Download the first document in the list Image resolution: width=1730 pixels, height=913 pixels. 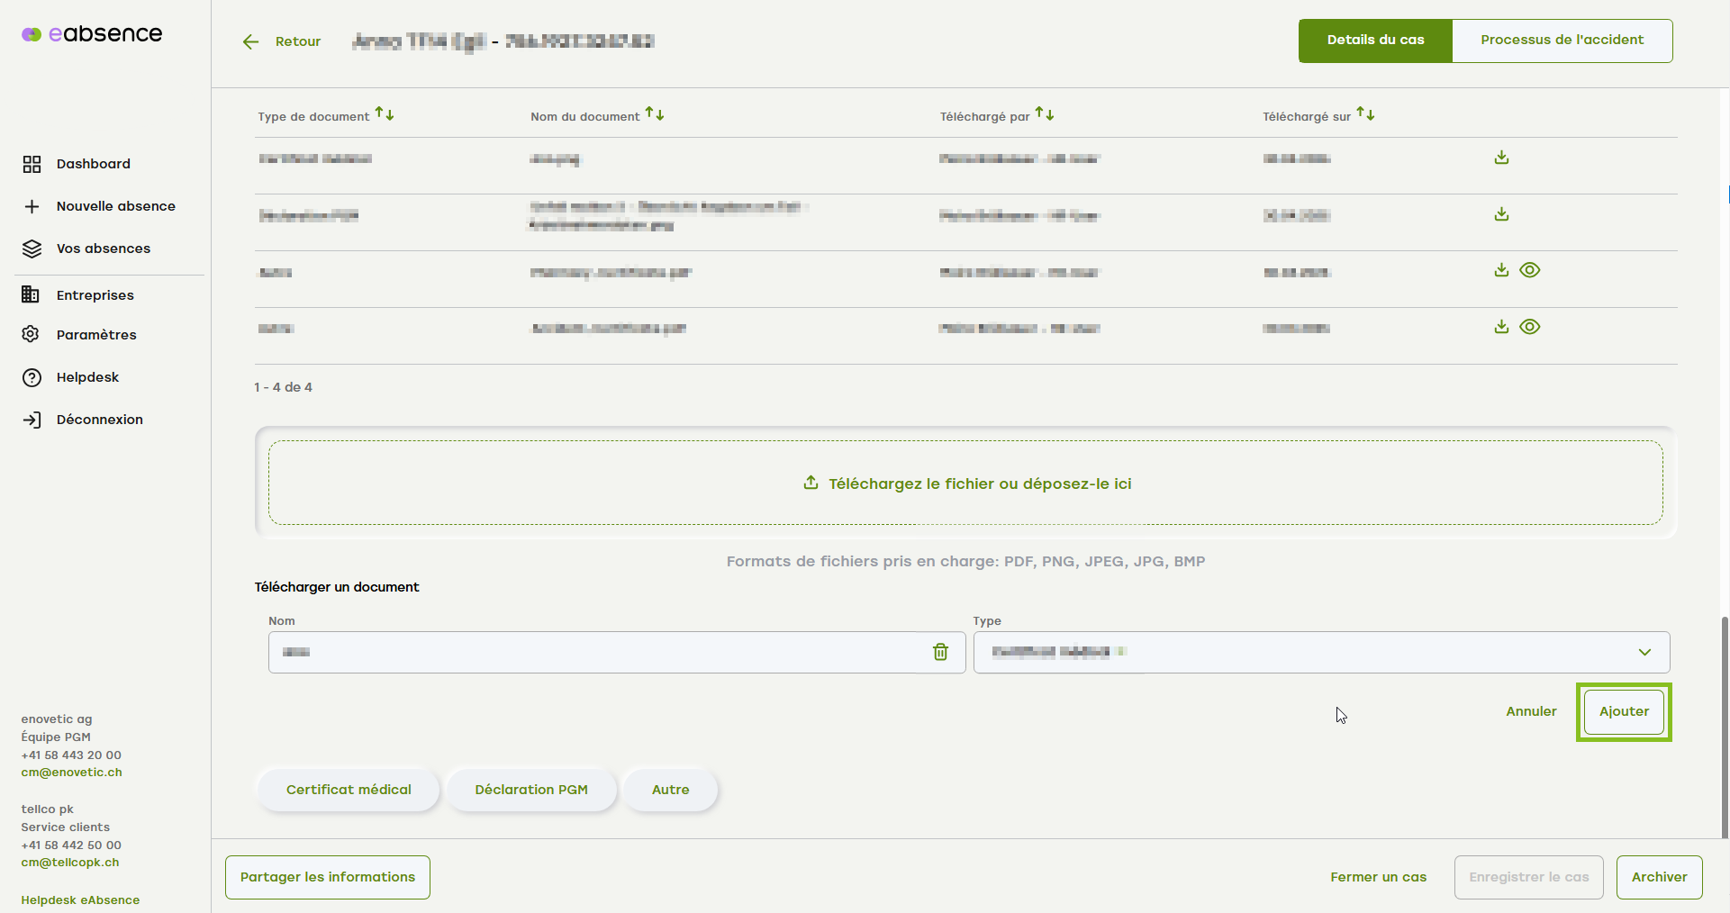(1501, 158)
